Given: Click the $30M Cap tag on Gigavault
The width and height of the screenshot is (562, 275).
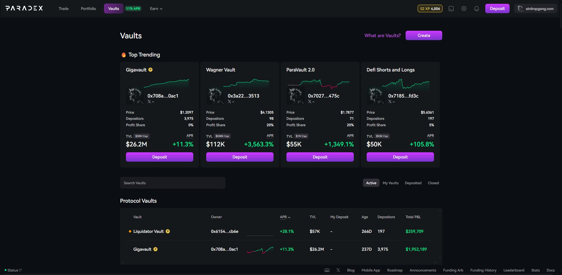Looking at the screenshot, I should click(141, 136).
